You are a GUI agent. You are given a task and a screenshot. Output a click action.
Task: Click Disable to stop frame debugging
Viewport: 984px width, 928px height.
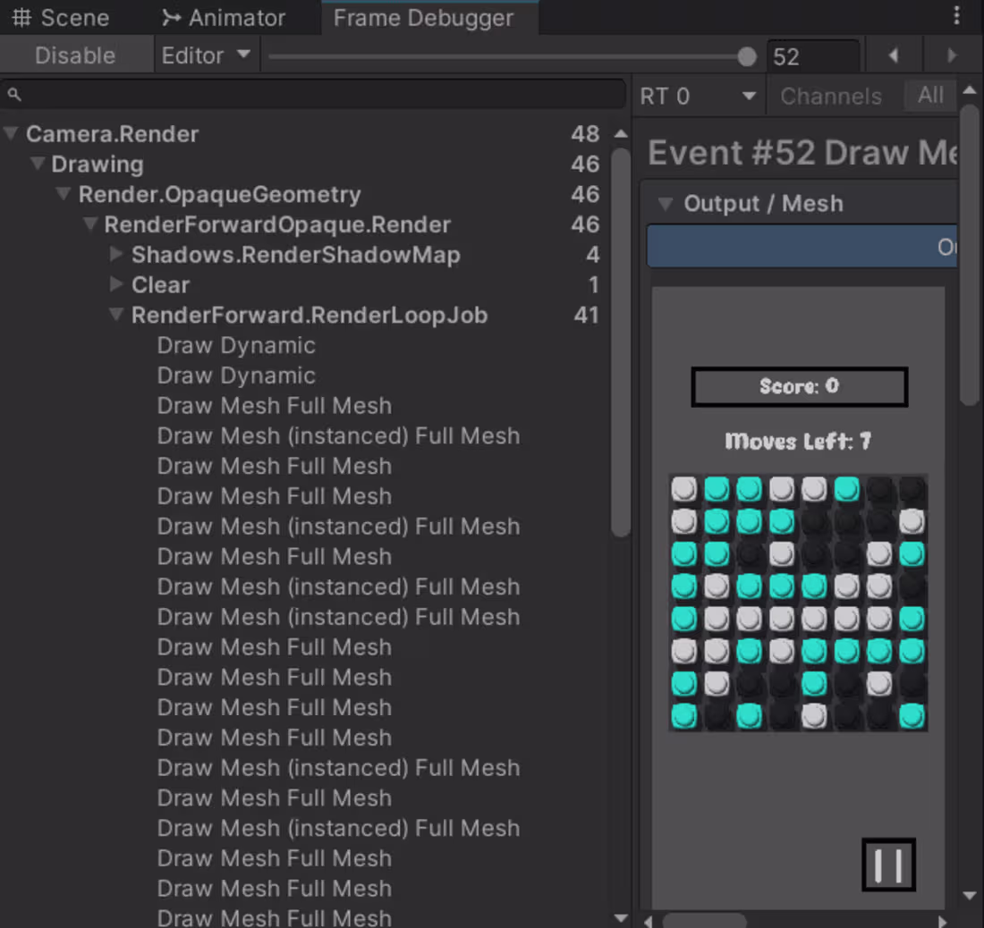(x=76, y=55)
